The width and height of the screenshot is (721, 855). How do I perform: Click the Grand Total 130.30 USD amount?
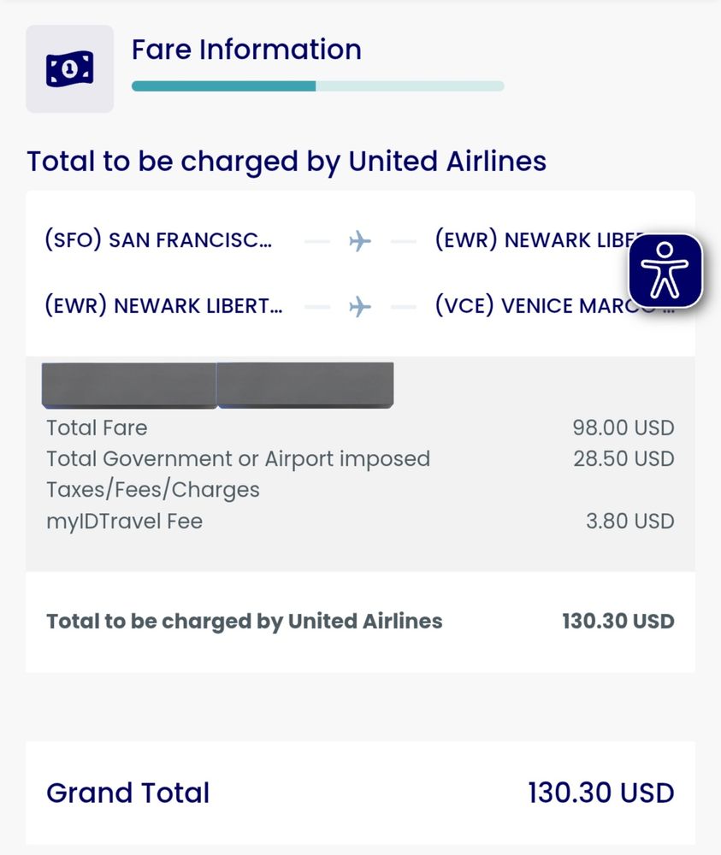600,793
